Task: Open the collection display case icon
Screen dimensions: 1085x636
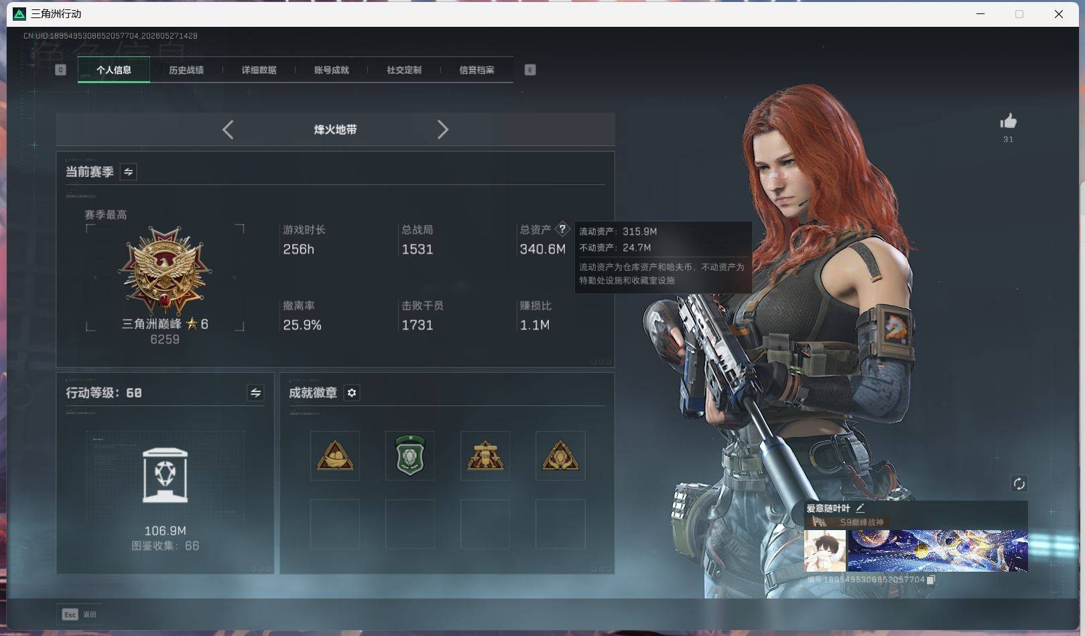Action: pos(166,475)
